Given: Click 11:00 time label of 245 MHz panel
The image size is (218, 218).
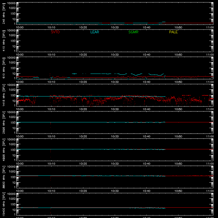Looking at the screenshot, I should point(210,28).
